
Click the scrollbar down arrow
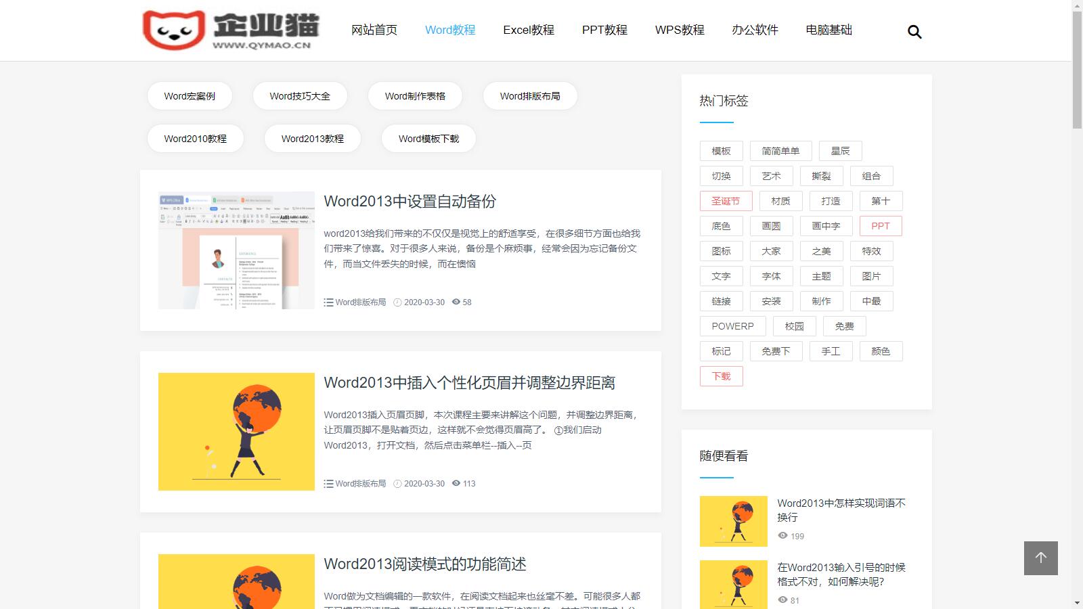coord(1077,603)
